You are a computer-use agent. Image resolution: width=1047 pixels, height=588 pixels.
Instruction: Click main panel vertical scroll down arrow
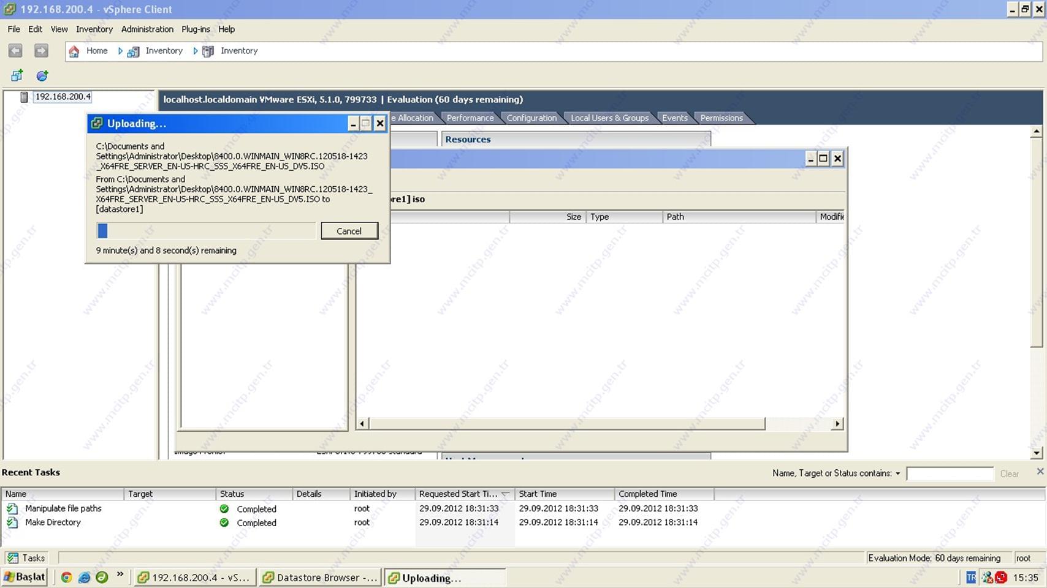pyautogui.click(x=1037, y=453)
